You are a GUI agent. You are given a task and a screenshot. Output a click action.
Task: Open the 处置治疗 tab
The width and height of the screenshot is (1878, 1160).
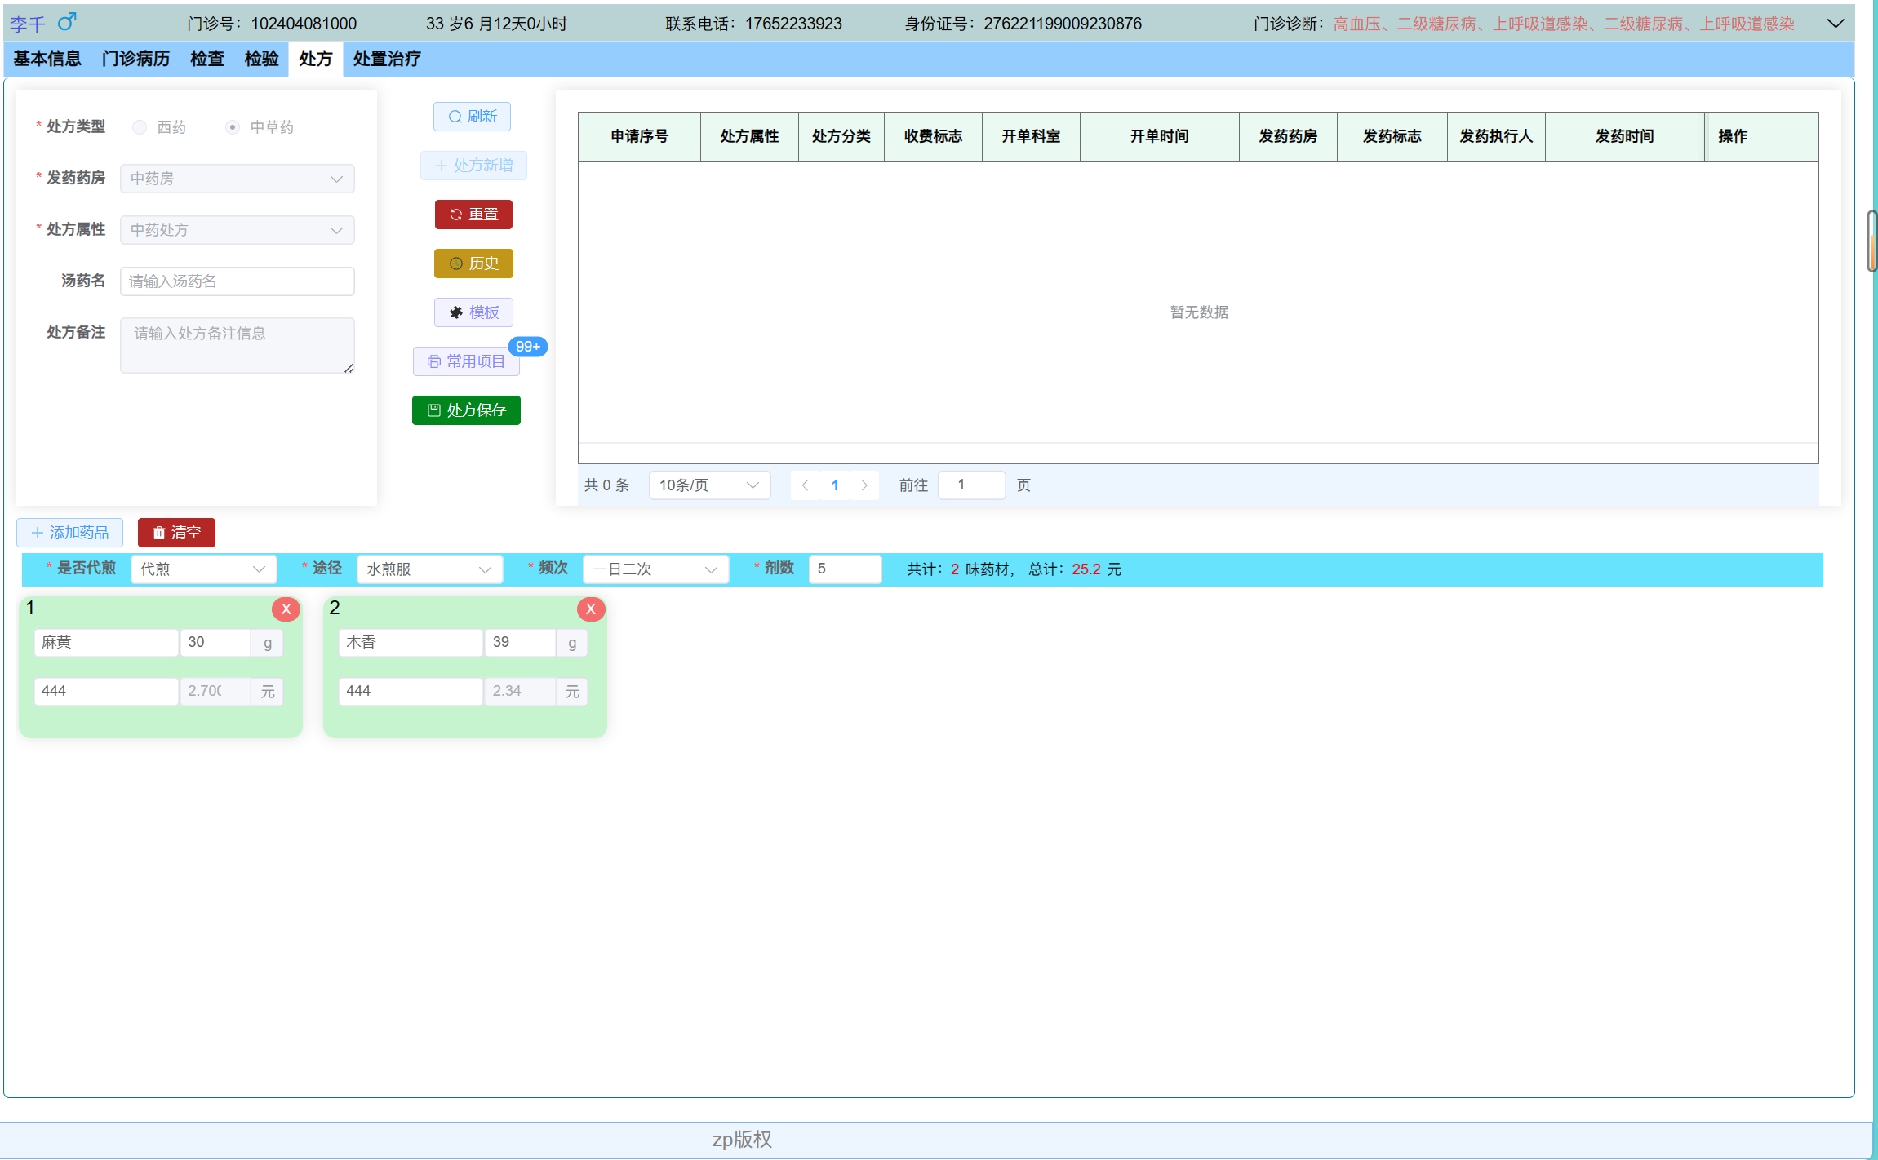tap(387, 59)
